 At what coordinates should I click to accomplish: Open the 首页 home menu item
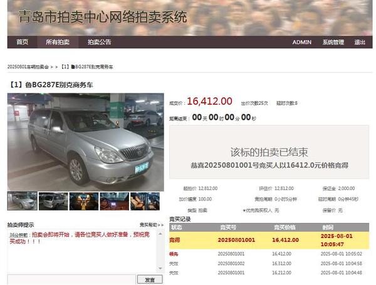click(22, 42)
